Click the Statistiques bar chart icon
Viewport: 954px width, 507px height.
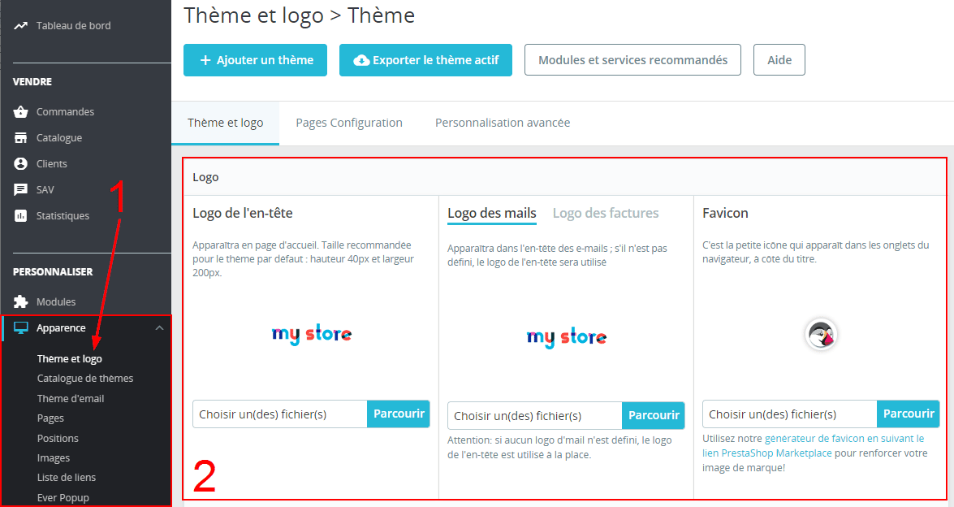(x=21, y=216)
